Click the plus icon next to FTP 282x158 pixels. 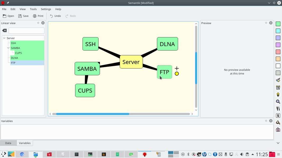tap(177, 68)
